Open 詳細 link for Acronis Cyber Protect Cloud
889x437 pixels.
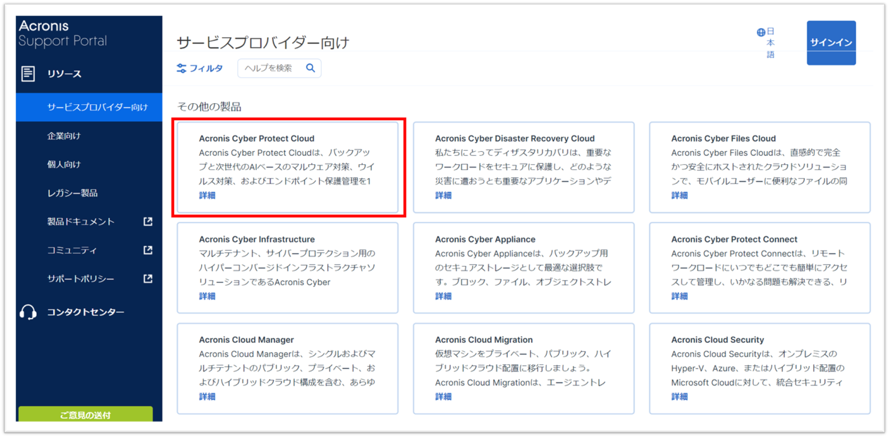click(207, 195)
